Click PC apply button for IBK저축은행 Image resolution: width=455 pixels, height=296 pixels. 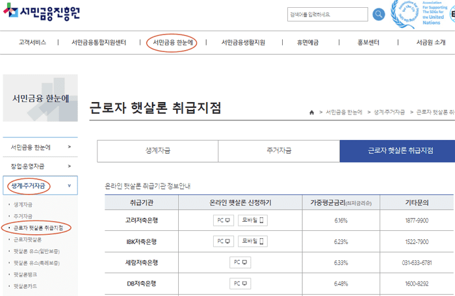tap(224, 241)
